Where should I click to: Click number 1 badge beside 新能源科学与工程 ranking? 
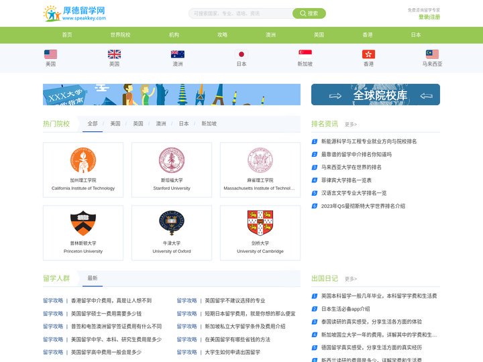[x=315, y=141]
